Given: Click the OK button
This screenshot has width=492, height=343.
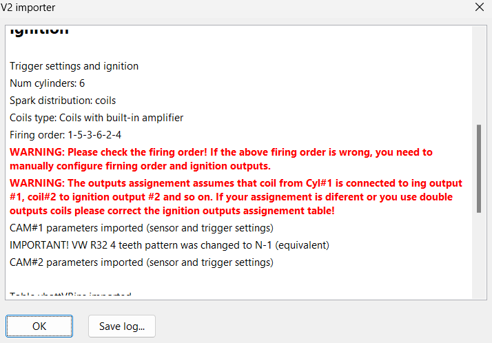Looking at the screenshot, I should tap(39, 326).
